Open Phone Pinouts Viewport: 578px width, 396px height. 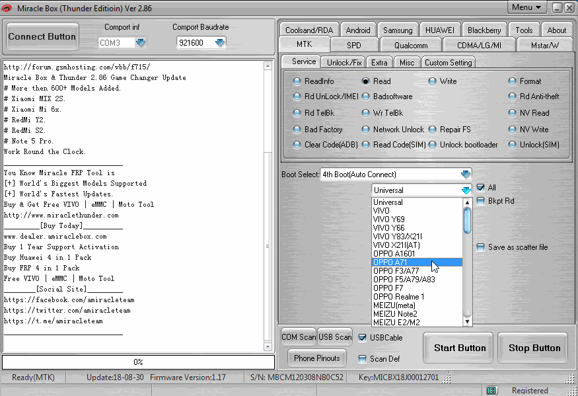pos(316,358)
